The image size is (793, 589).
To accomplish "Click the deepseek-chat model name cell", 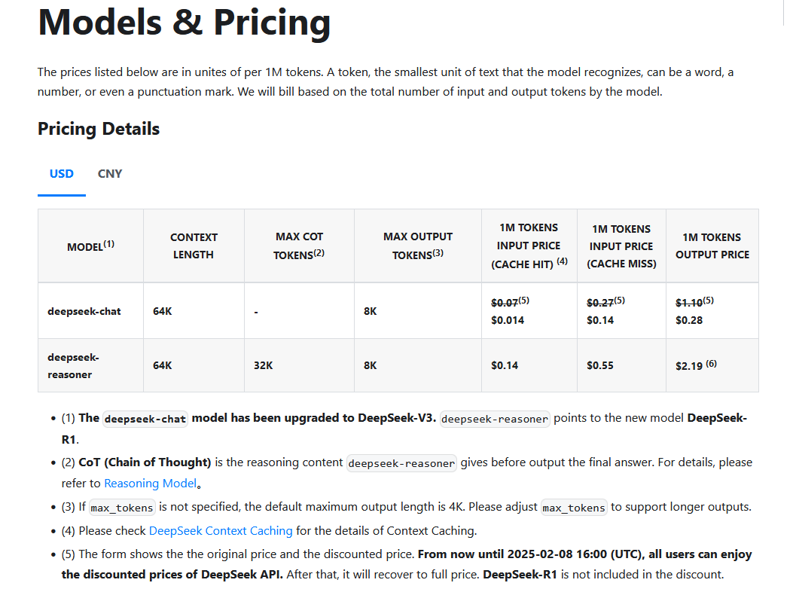I will pos(90,311).
